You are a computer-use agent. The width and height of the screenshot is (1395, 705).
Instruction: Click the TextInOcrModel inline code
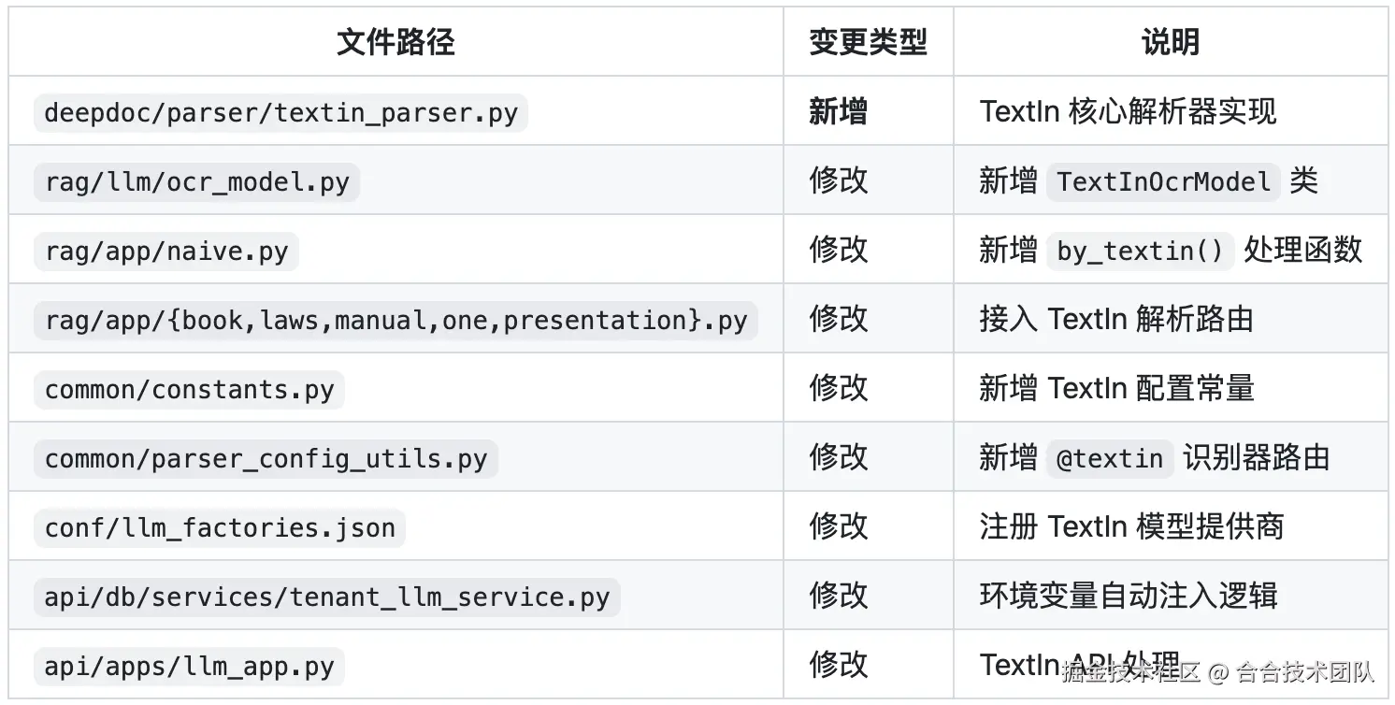(1163, 181)
